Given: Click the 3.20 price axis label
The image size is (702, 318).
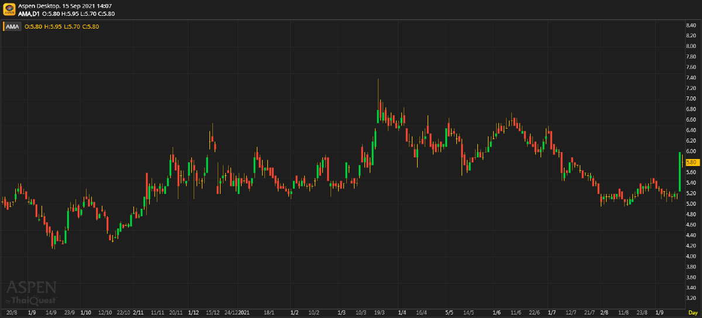Looking at the screenshot, I should (x=690, y=299).
